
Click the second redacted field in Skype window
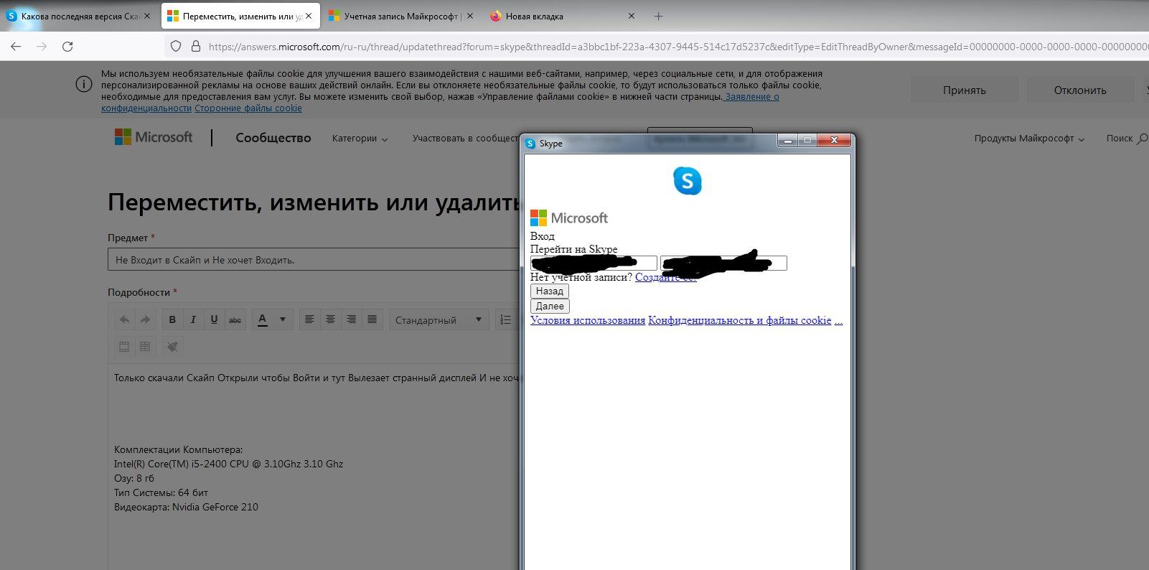click(723, 263)
